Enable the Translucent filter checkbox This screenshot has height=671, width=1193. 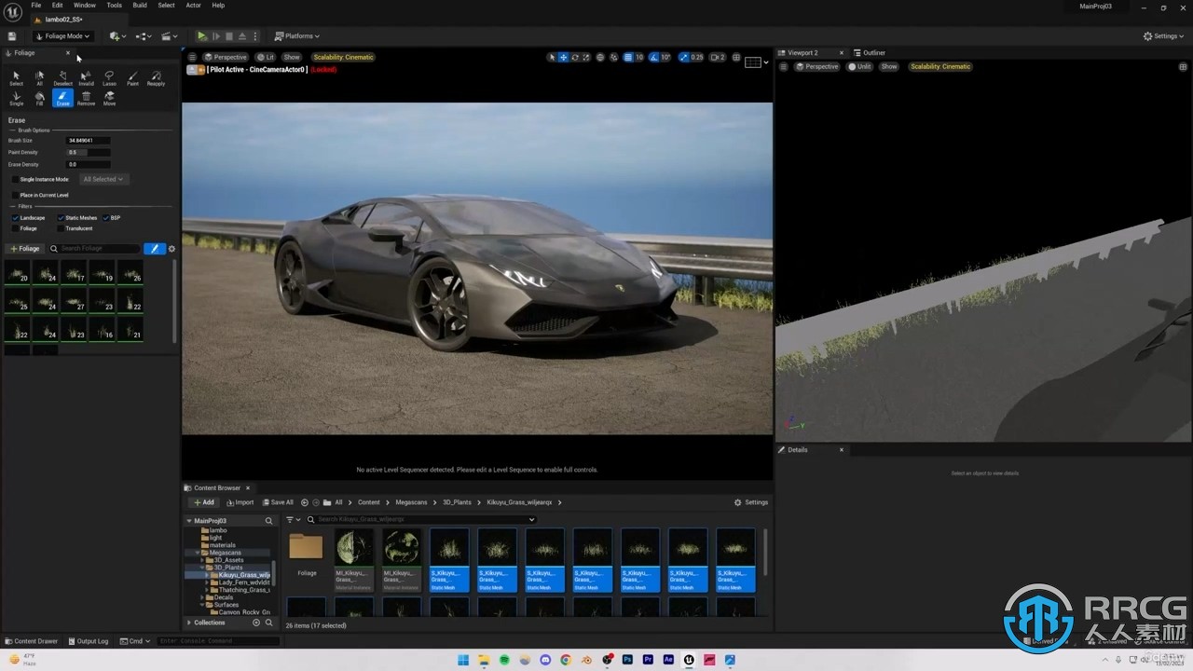click(x=61, y=228)
